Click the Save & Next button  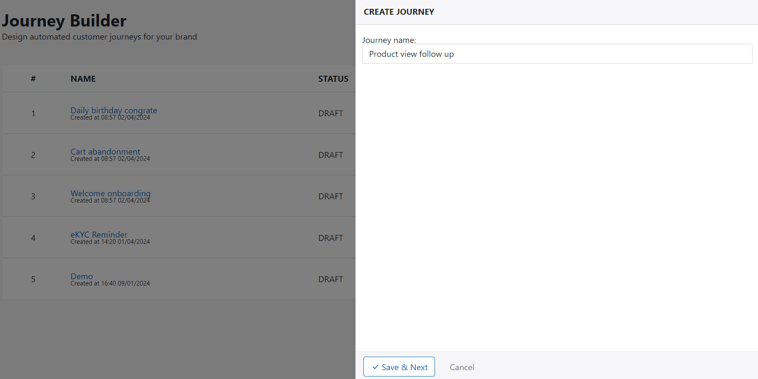399,367
